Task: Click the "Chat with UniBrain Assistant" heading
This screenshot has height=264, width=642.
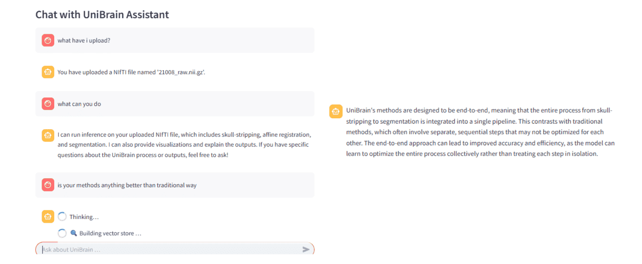Action: tap(102, 14)
